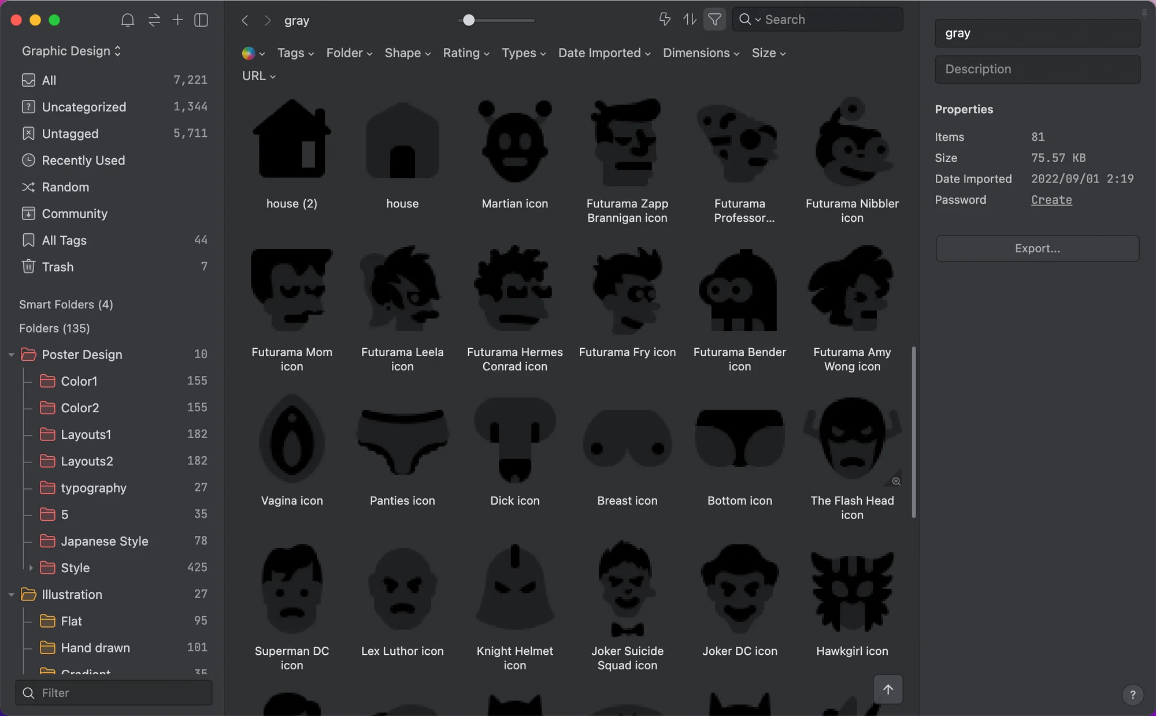
Task: Open help with the question mark button
Action: pyautogui.click(x=1133, y=695)
